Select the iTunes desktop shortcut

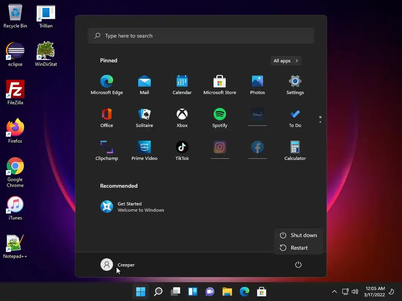click(15, 208)
